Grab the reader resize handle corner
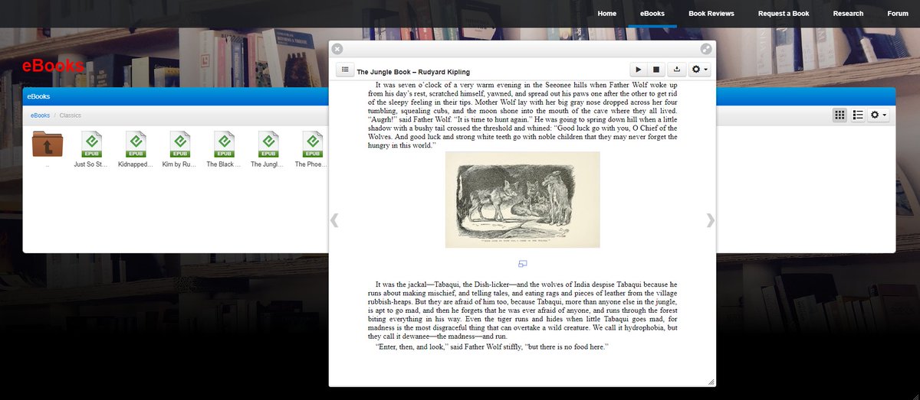Screen dimensions: 920x400 tap(711, 382)
